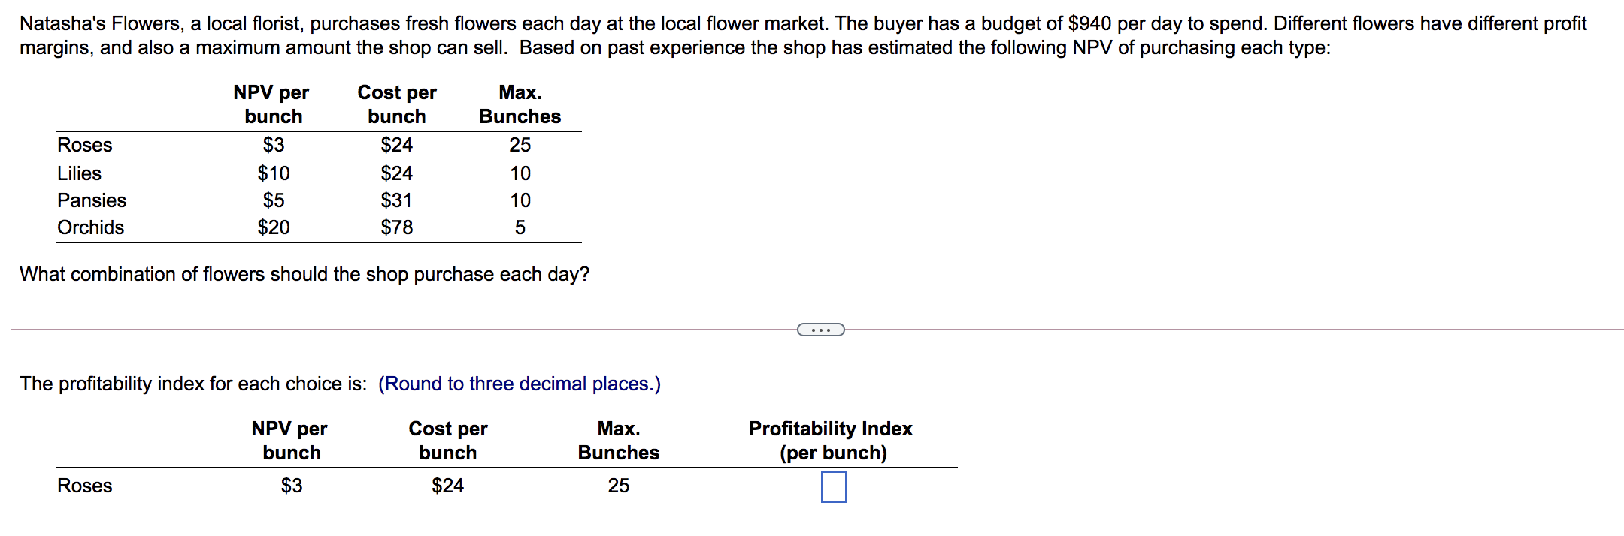Select the $31 cost value for Pansies
Viewport: 1624px width, 536px height.
[x=395, y=200]
